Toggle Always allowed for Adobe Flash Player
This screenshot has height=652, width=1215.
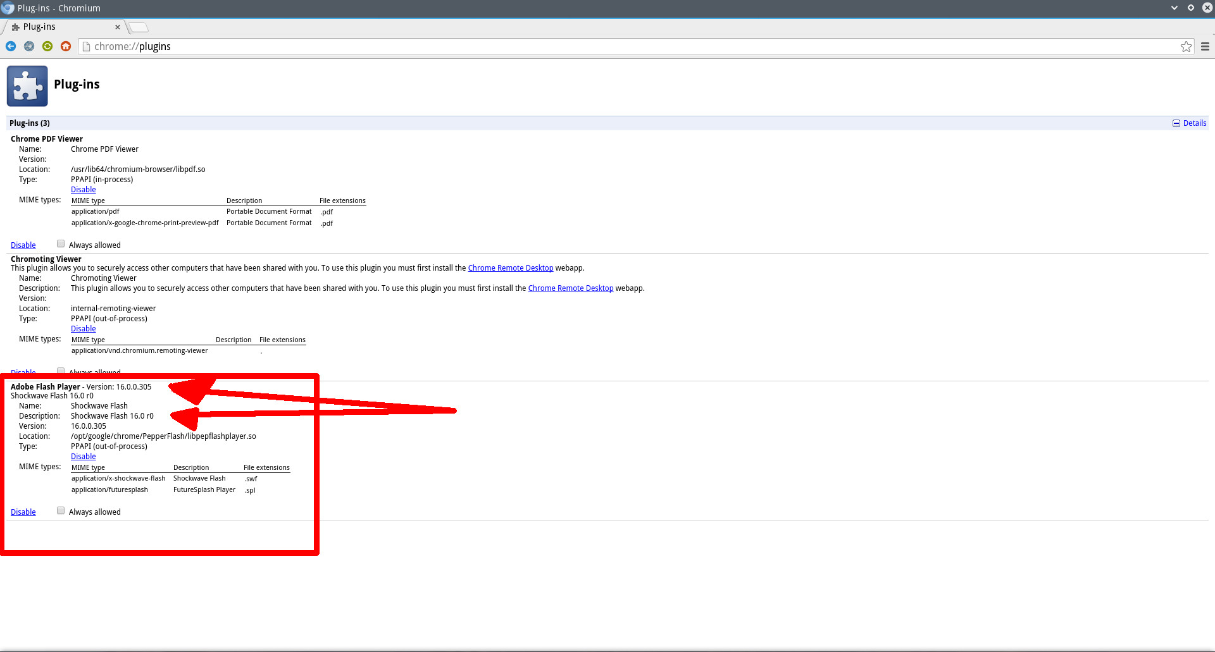[61, 510]
